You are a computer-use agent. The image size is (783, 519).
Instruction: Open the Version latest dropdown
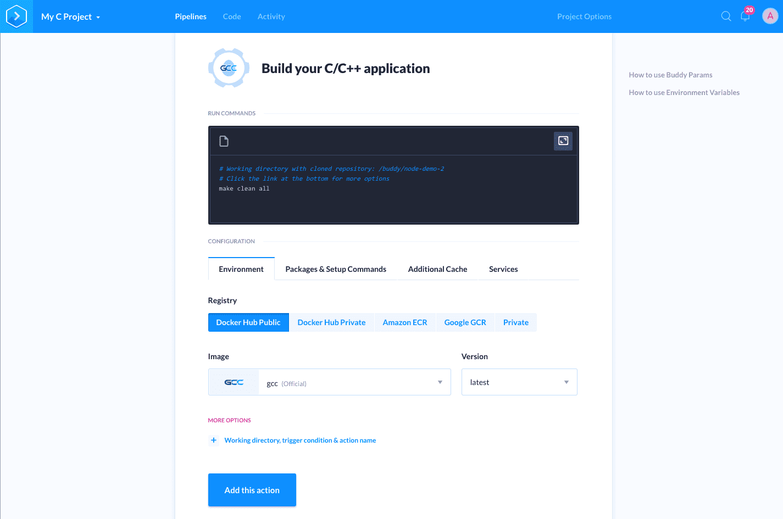point(519,382)
